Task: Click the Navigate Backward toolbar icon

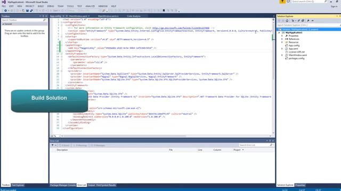Action: pos(5,11)
